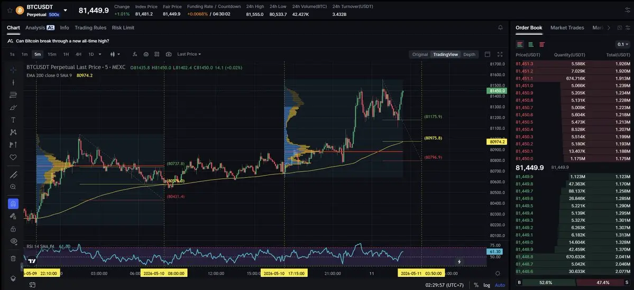Open the price alert bell icon

click(x=501, y=27)
